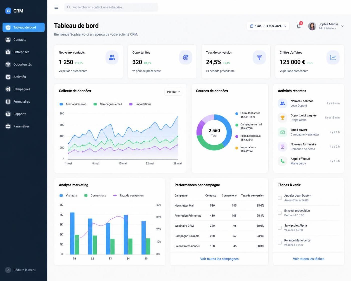Check the Suivi projet Alpha task

280,228
